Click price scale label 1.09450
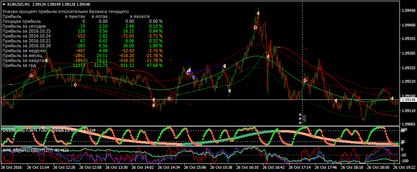 [x=408, y=10]
